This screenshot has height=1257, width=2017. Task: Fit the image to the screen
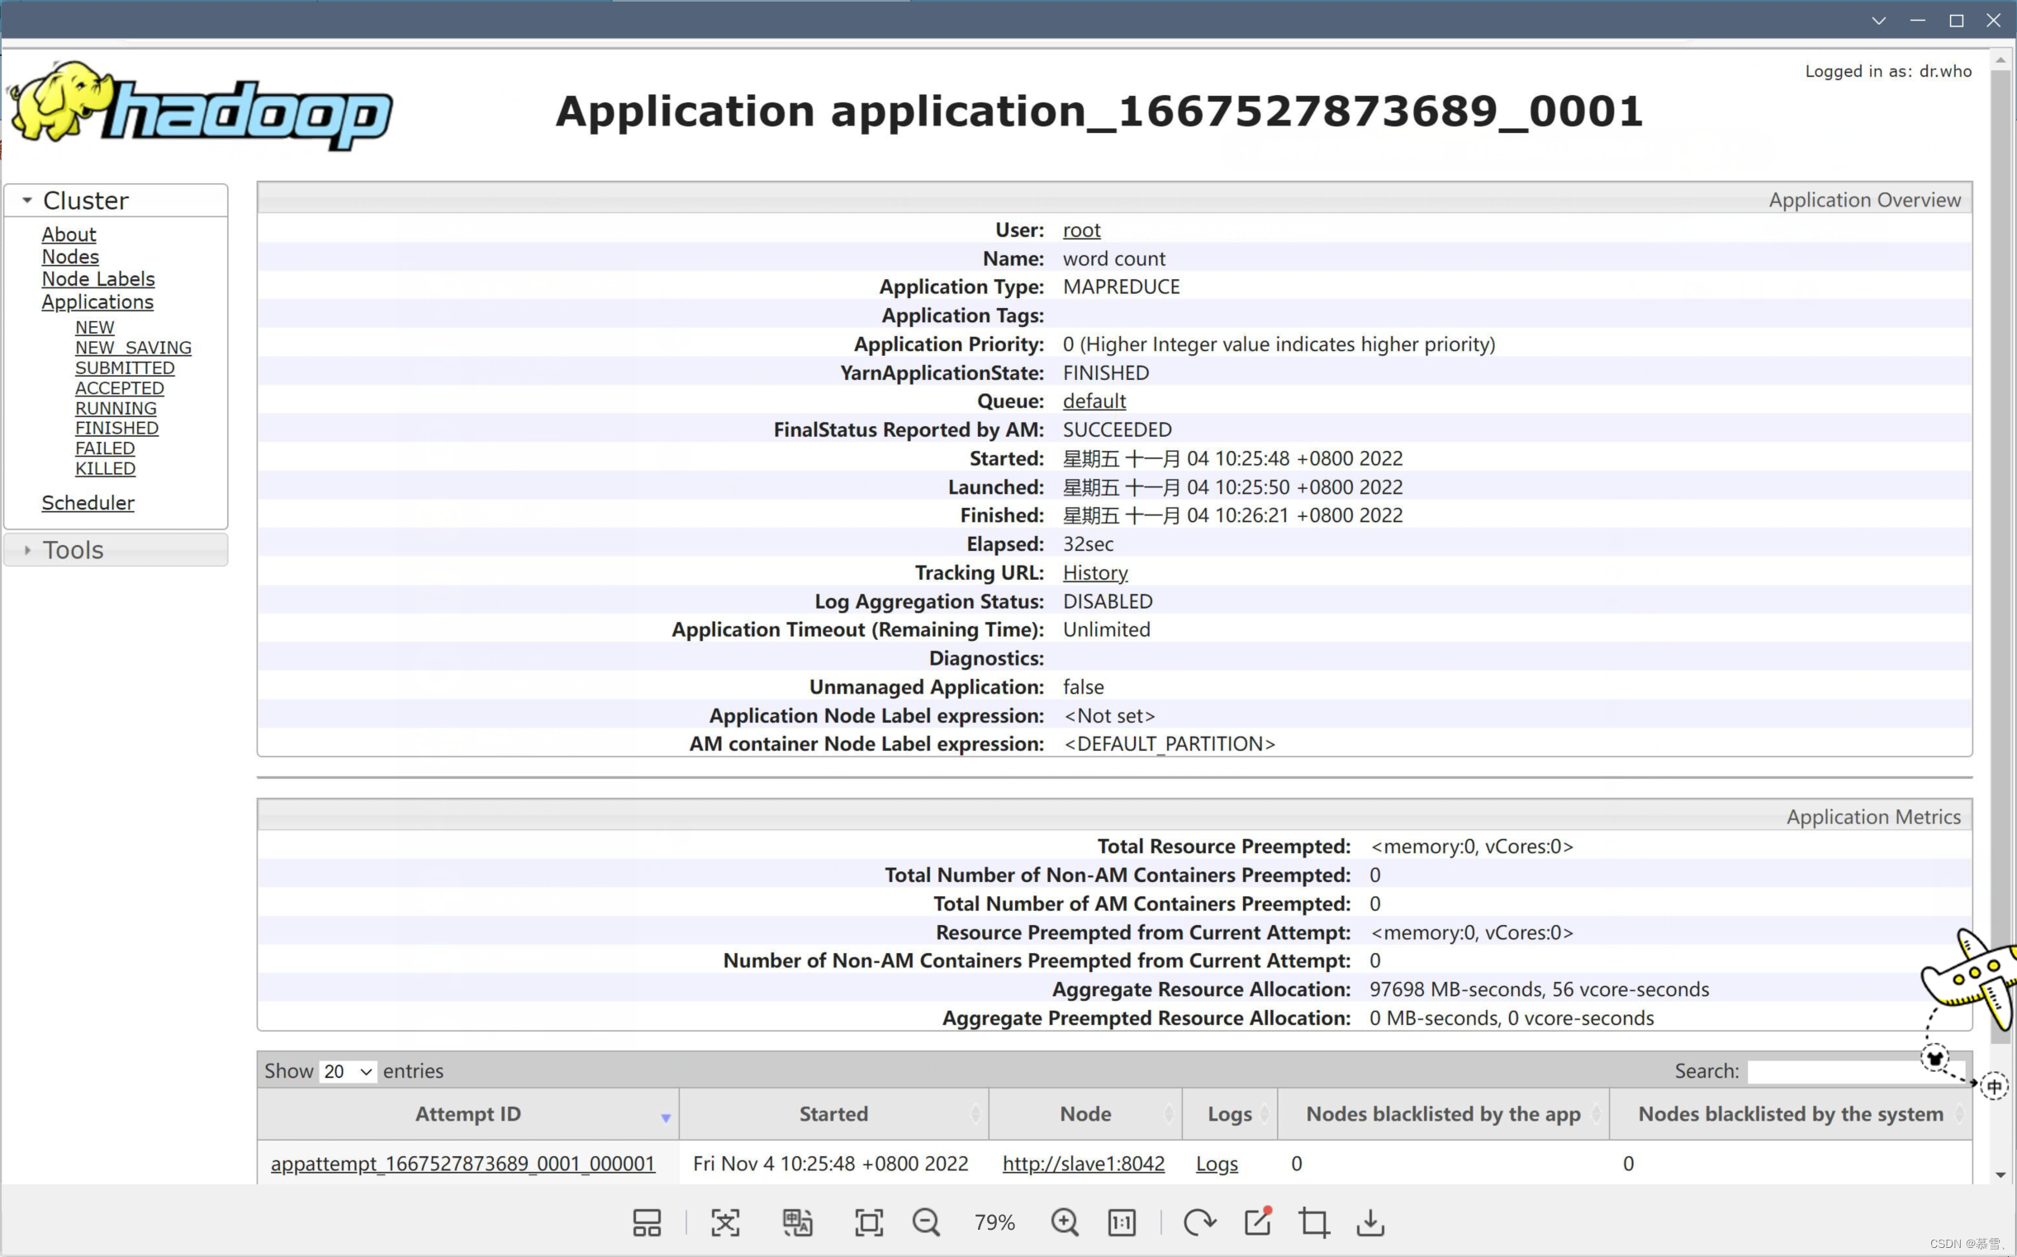868,1222
